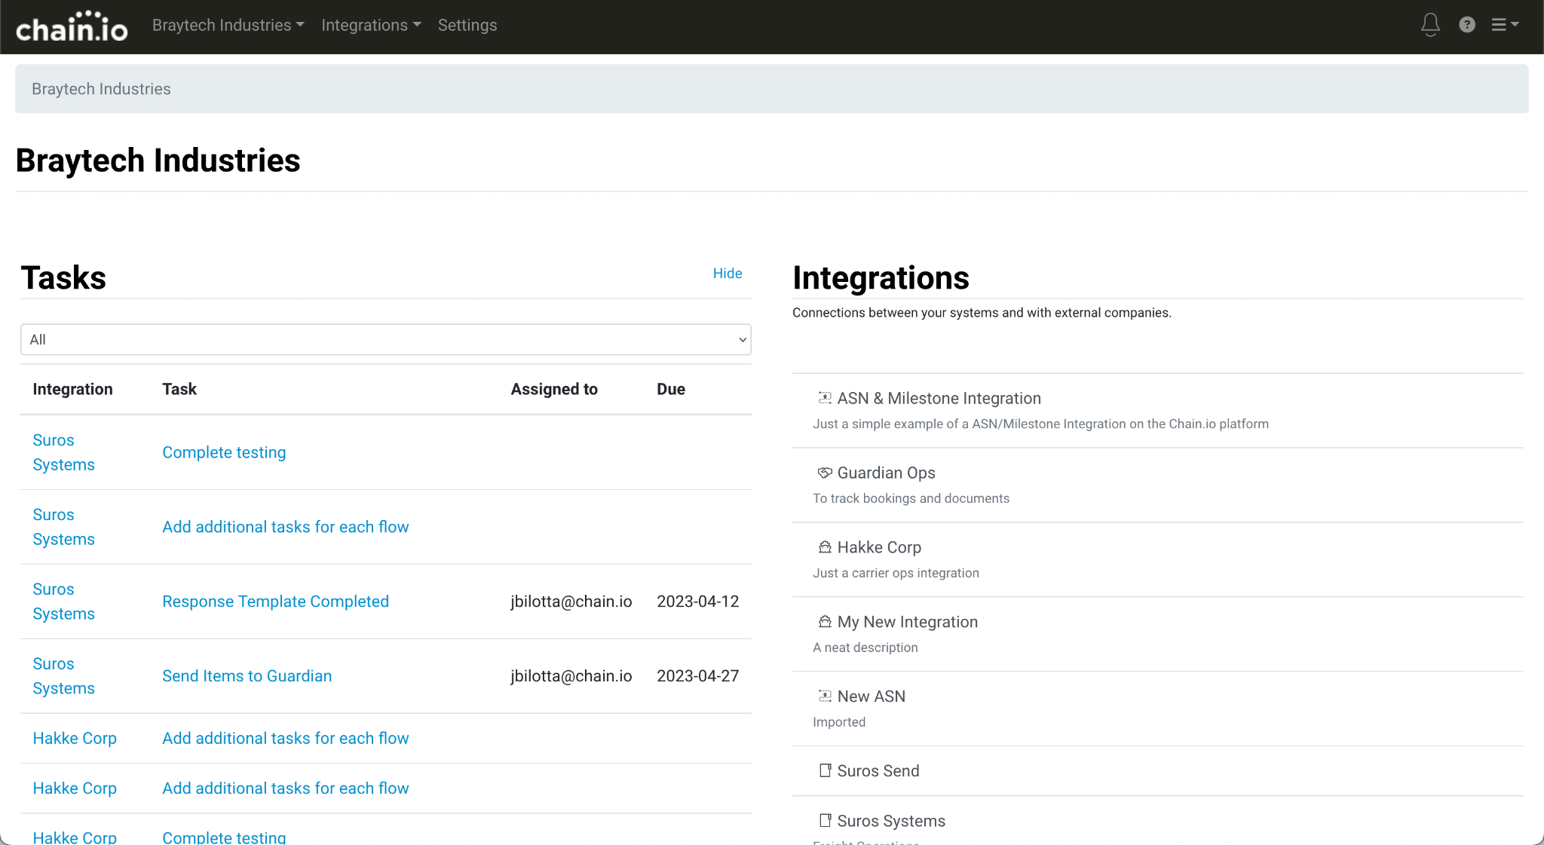Open Suros Systems link in Send Items row
Image resolution: width=1544 pixels, height=845 pixels.
63,676
